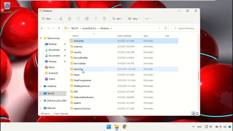The height and width of the screenshot is (131, 233).
Task: Switch to Details view icon
Action: 193,114
